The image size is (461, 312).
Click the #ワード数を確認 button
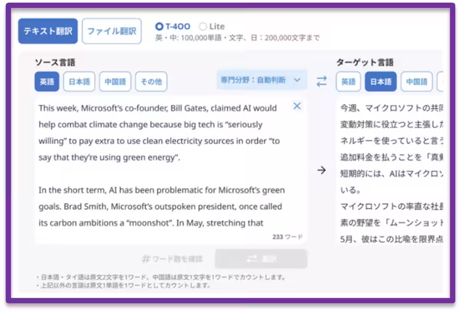coord(172,259)
